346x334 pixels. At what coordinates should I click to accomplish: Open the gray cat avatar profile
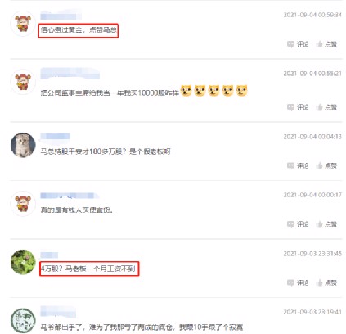coord(23,145)
